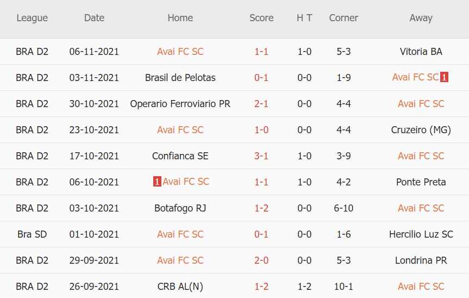Open the Brasil de Pelotas team link

(180, 78)
